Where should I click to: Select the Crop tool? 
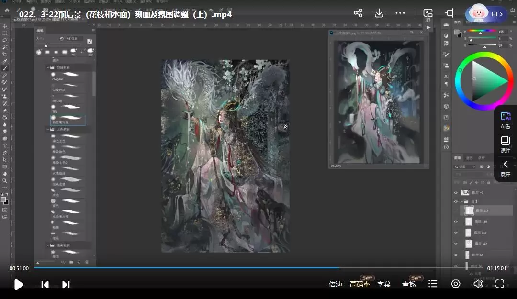pos(5,55)
